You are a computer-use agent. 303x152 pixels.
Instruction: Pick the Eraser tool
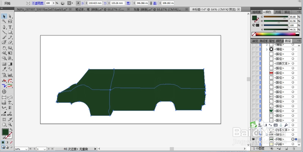pyautogui.click(x=10, y=42)
